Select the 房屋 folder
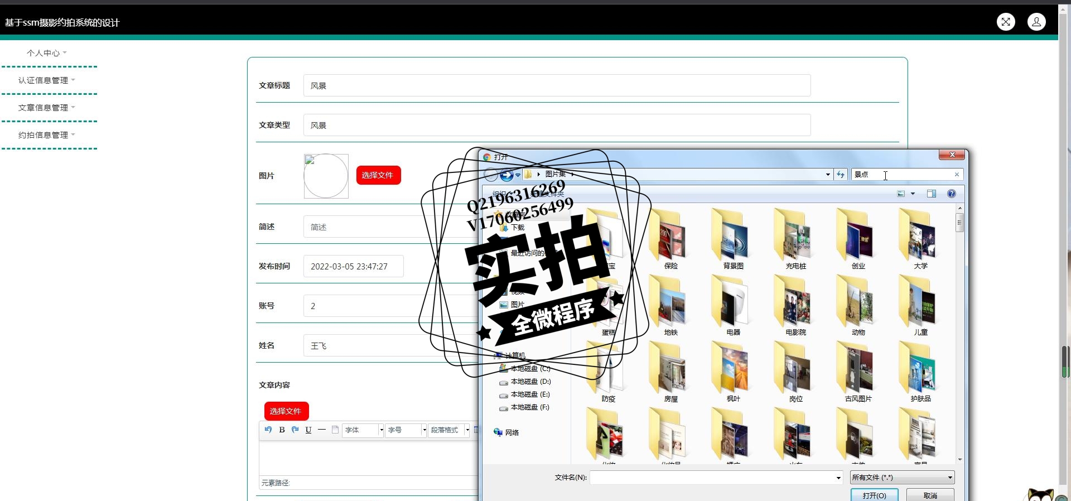The width and height of the screenshot is (1071, 501). (x=671, y=372)
